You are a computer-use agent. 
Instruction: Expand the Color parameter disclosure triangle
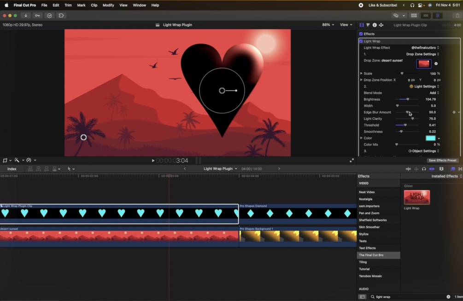(x=361, y=138)
